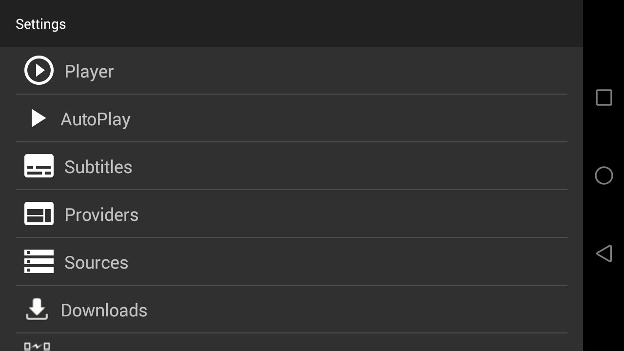Image resolution: width=624 pixels, height=351 pixels.
Task: Tap the Subtitles caption icon
Action: pyautogui.click(x=39, y=166)
